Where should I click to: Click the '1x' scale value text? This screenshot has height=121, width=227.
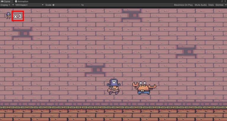click(82, 5)
